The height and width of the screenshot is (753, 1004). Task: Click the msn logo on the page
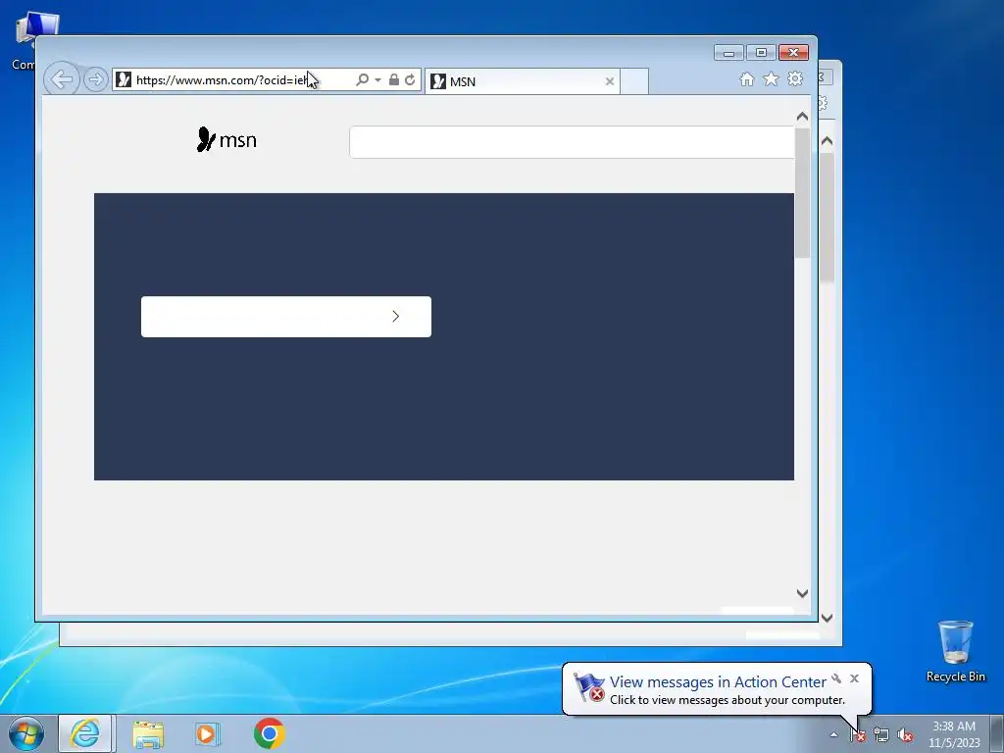(226, 139)
